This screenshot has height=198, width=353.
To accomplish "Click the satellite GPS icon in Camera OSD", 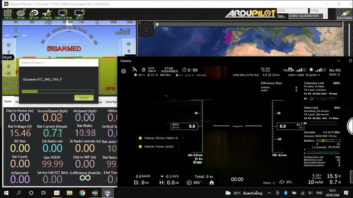I will pyautogui.click(x=135, y=70).
